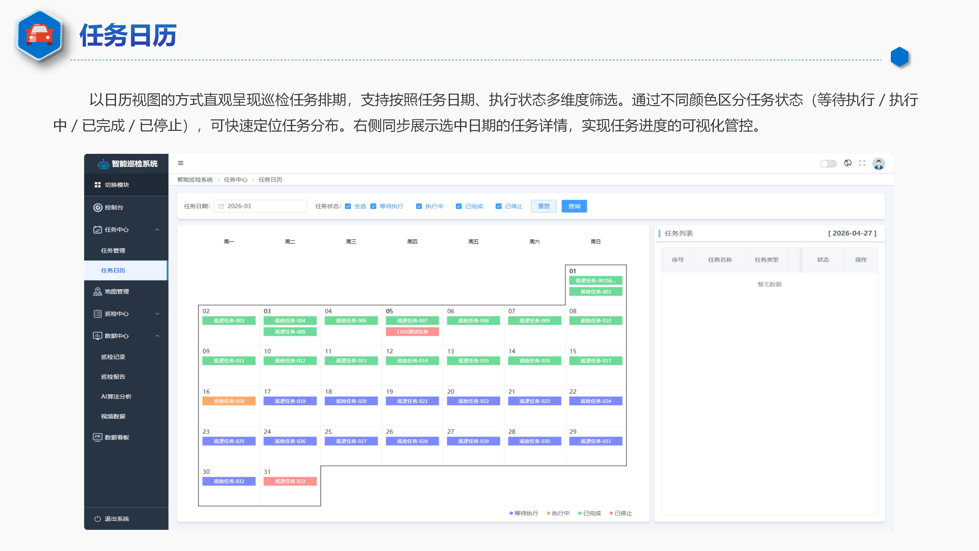Toggle the dark theme switch
This screenshot has height=551, width=979.
pos(828,164)
